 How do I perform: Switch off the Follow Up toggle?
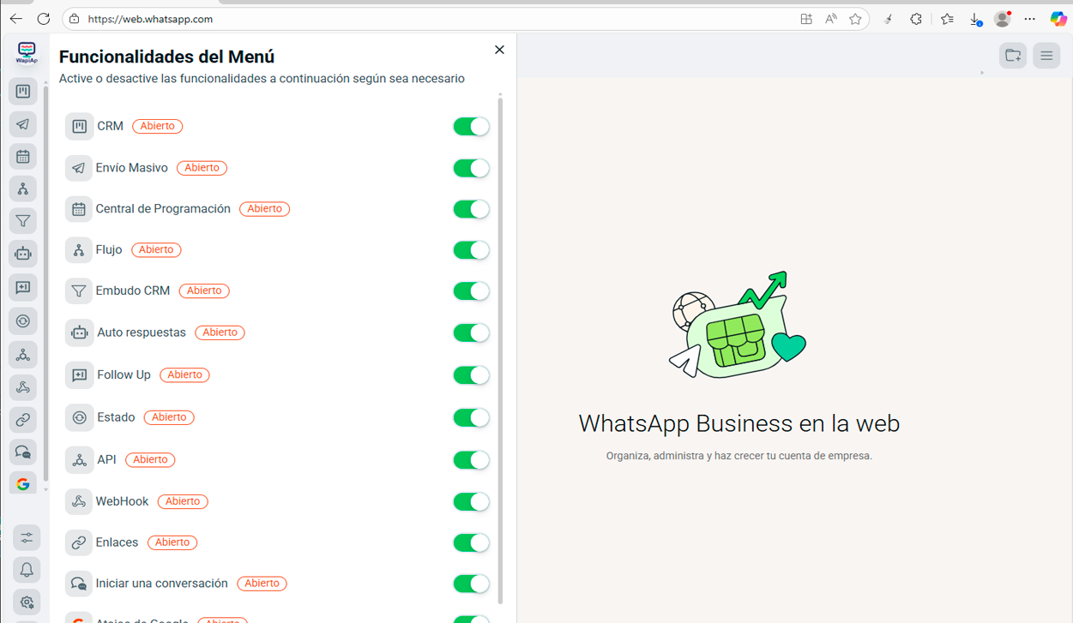[x=471, y=374]
